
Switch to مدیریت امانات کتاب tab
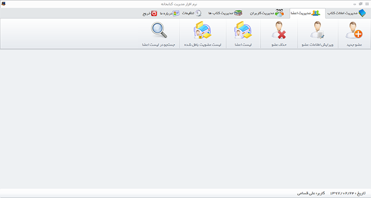[347, 13]
